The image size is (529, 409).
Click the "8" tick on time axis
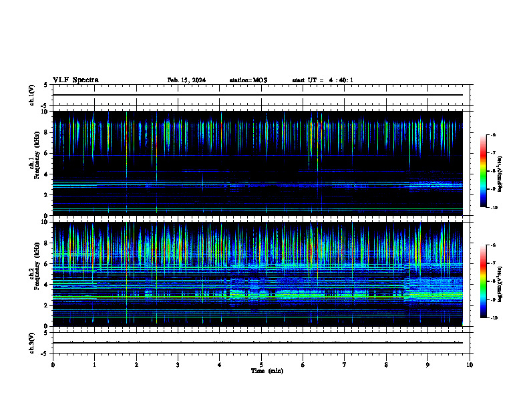[x=386, y=365]
